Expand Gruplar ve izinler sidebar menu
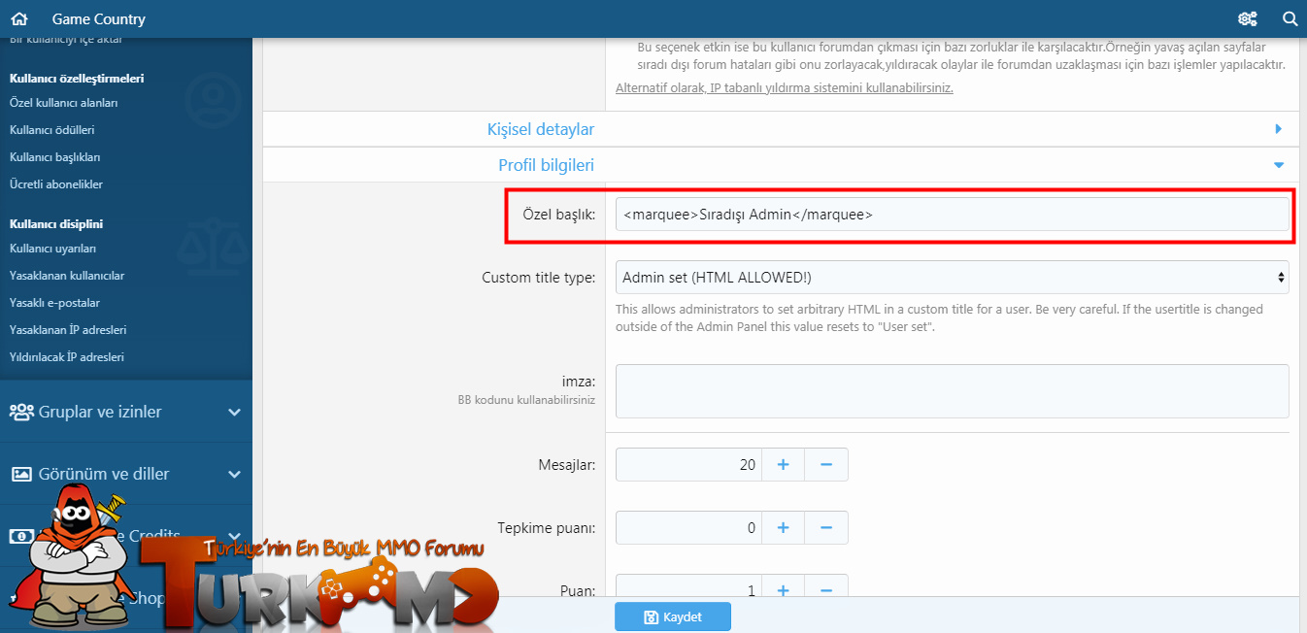Viewport: 1307px width, 633px height. [x=126, y=412]
